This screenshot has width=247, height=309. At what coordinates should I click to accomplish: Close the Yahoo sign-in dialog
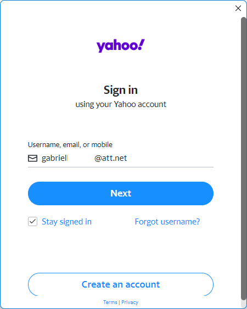[x=238, y=8]
